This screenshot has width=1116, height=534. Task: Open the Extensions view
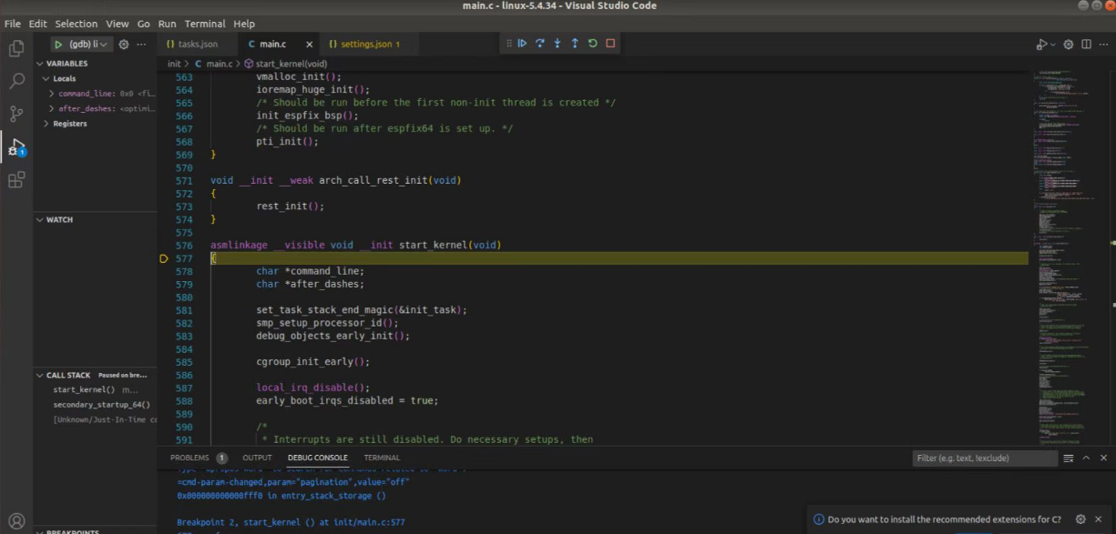tap(16, 179)
